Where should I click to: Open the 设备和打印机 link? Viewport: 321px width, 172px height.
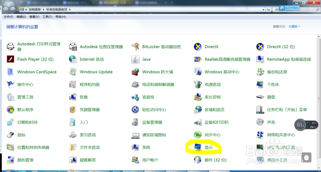click(217, 122)
